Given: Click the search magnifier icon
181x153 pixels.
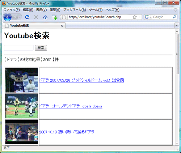Looking at the screenshot, I should (174, 17).
